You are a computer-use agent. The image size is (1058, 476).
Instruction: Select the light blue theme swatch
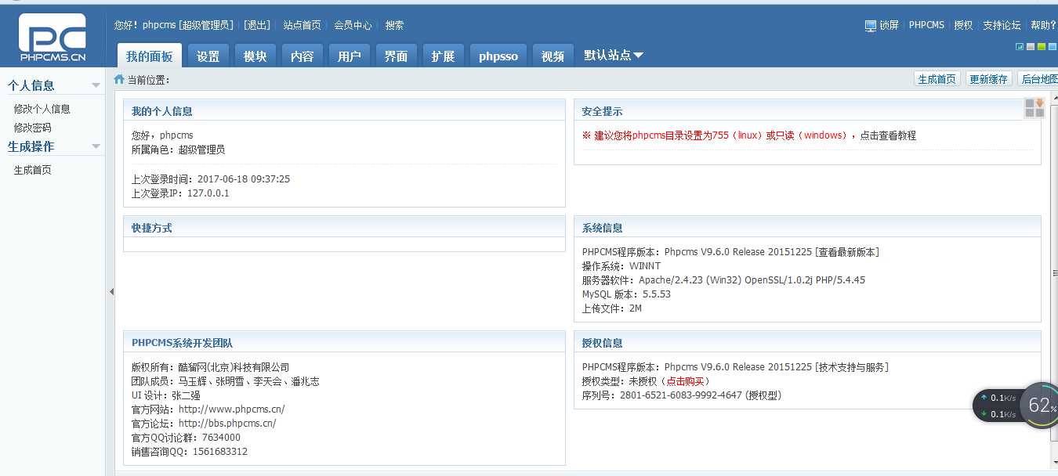click(1053, 47)
